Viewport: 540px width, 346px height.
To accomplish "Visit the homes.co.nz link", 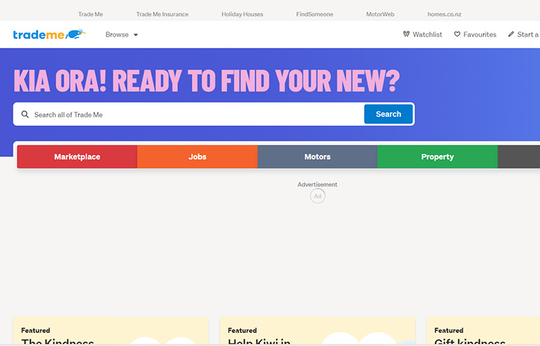I will pos(444,14).
